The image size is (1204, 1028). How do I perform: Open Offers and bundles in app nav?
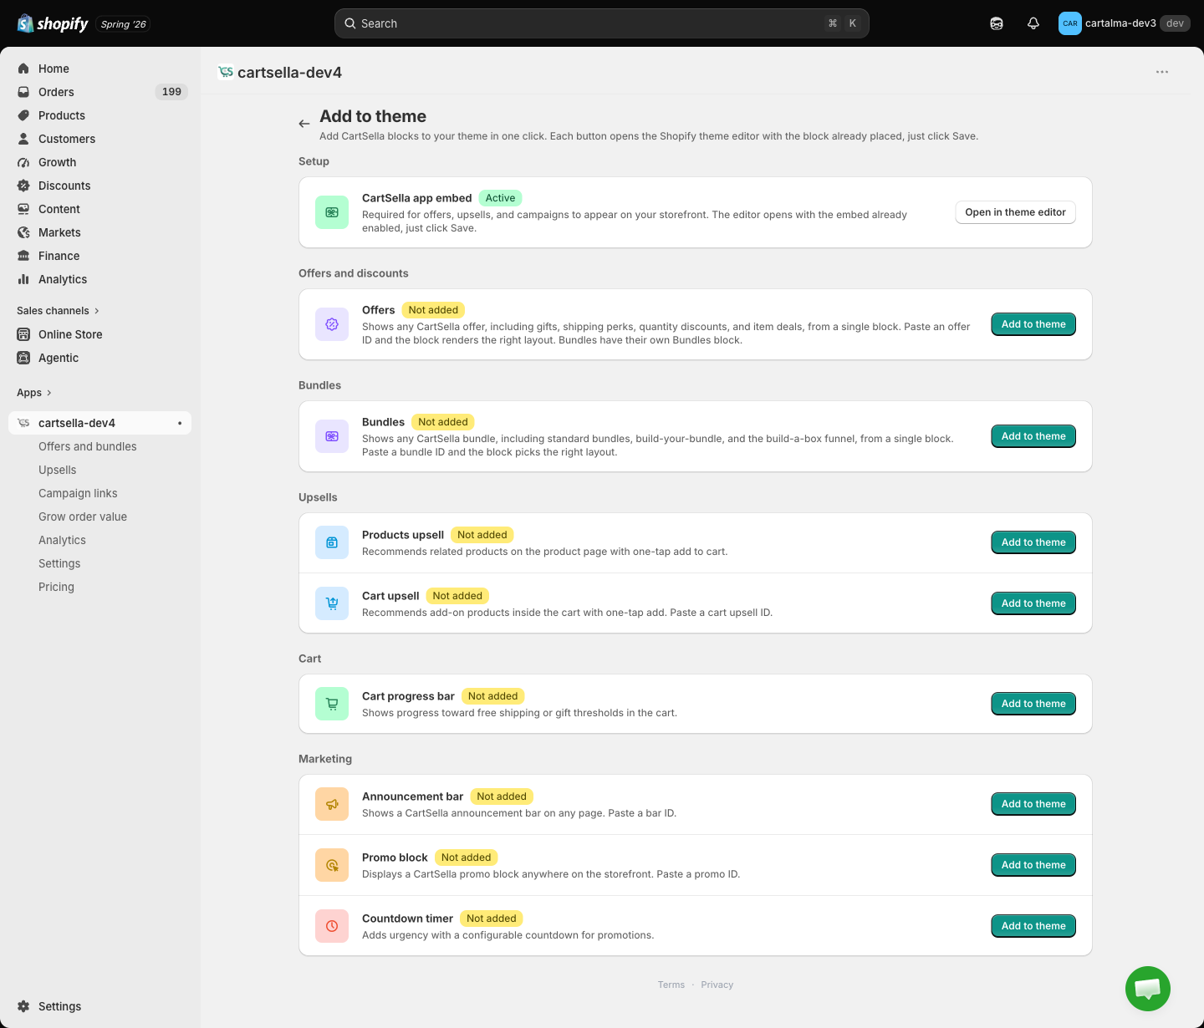(88, 446)
